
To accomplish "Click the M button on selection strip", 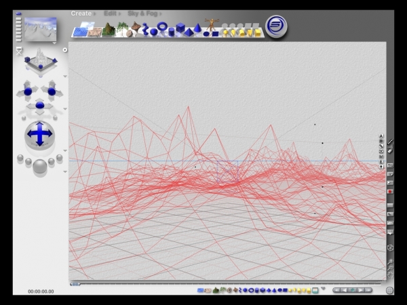I will point(381,157).
